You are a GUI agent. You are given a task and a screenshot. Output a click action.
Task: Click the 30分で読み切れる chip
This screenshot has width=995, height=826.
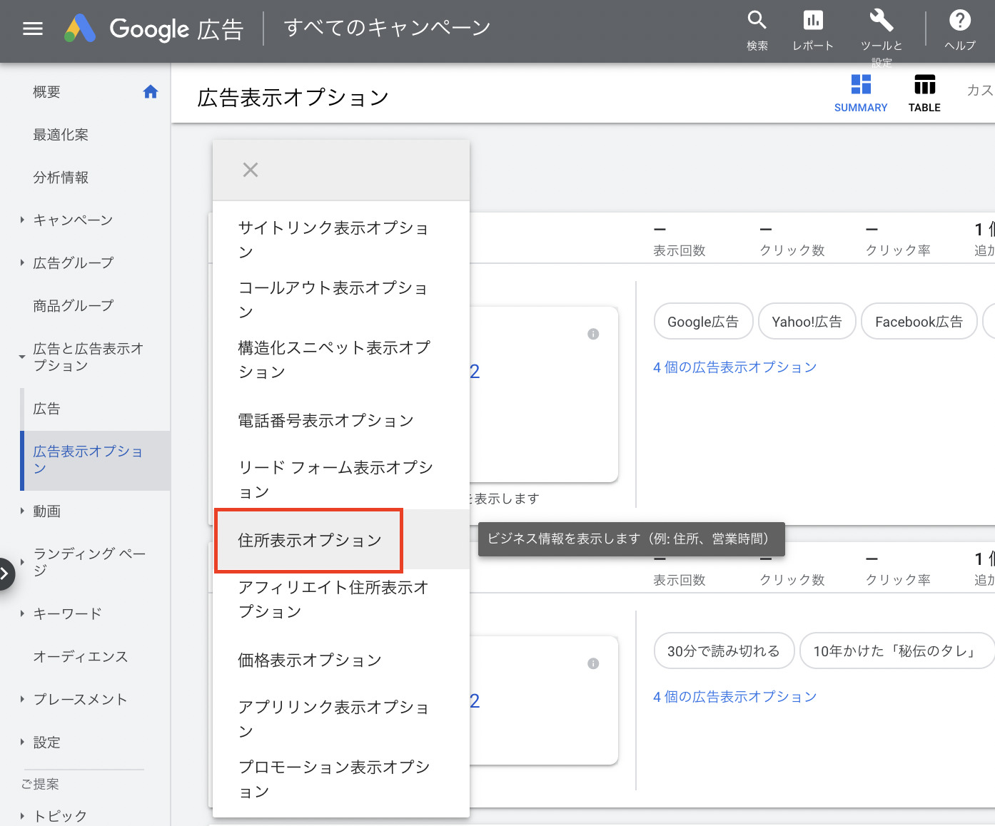pos(723,651)
